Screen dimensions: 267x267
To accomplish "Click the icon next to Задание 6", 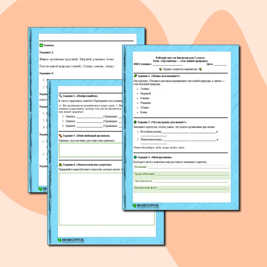I will tap(60, 164).
